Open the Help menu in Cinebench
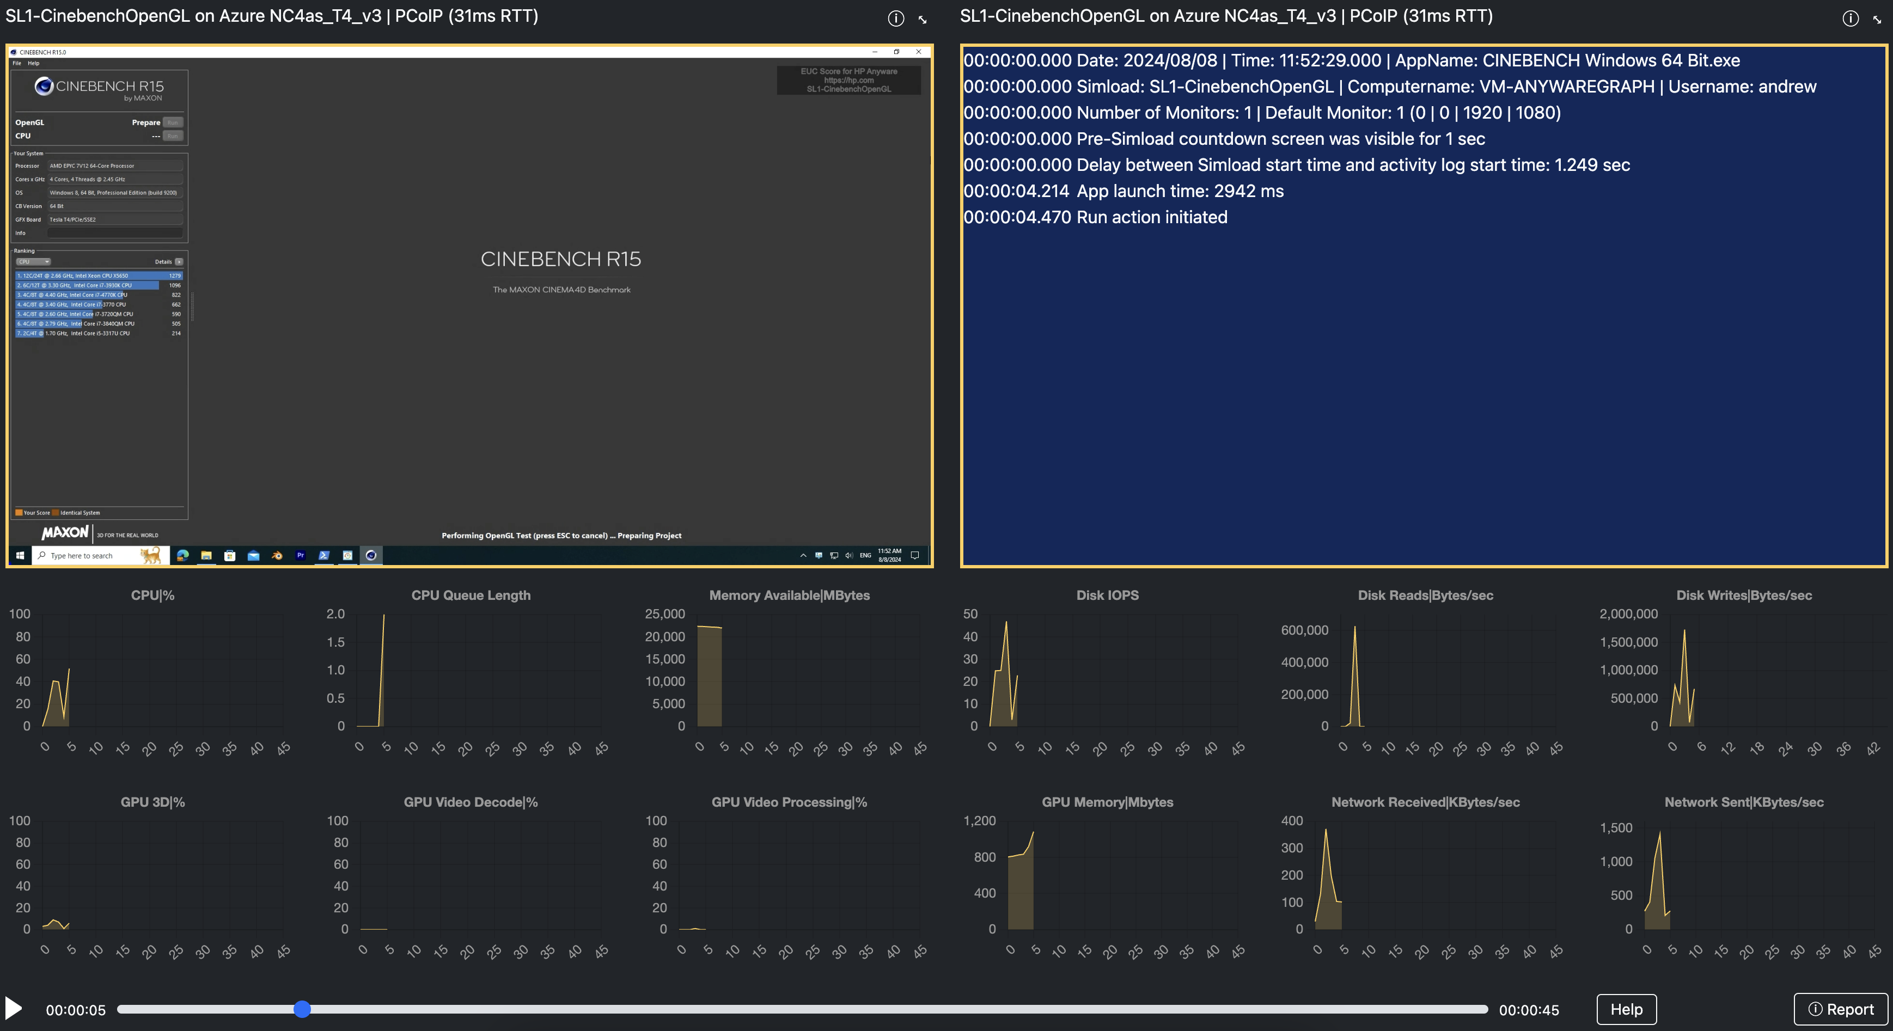The width and height of the screenshot is (1893, 1031). (34, 63)
